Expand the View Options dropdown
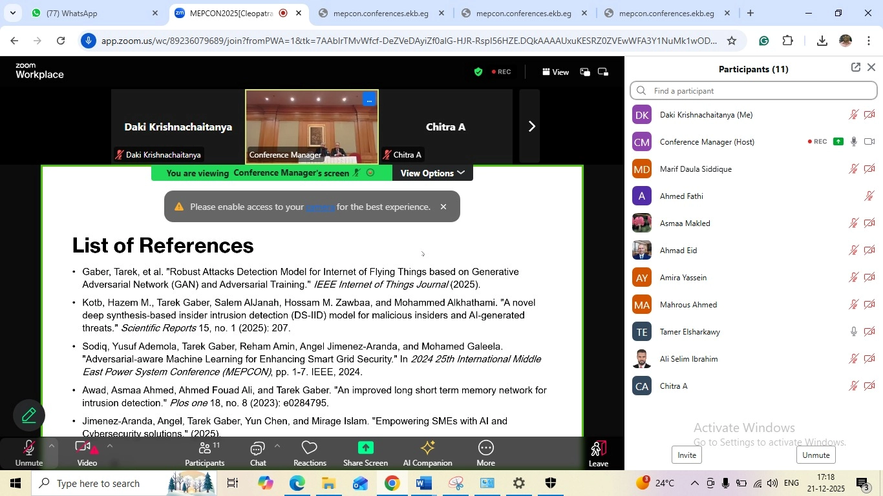Image resolution: width=883 pixels, height=496 pixels. (x=432, y=173)
